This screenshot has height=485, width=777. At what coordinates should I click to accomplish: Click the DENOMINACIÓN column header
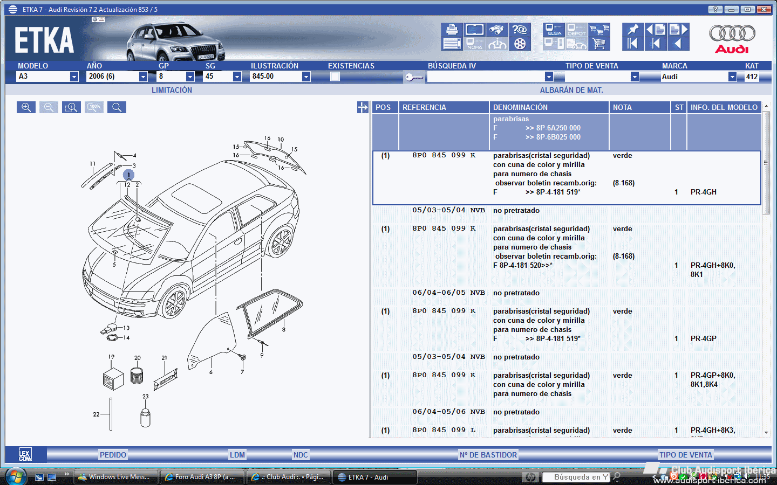pos(549,107)
